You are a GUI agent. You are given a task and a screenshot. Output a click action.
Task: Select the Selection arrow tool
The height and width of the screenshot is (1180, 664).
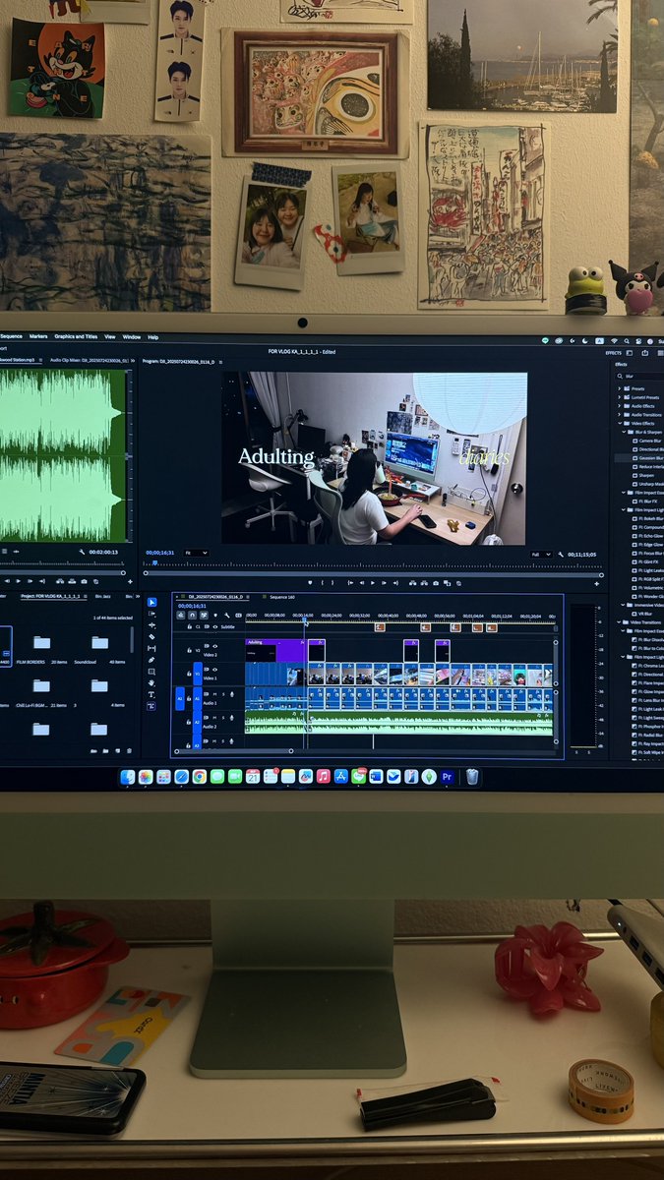pos(151,602)
